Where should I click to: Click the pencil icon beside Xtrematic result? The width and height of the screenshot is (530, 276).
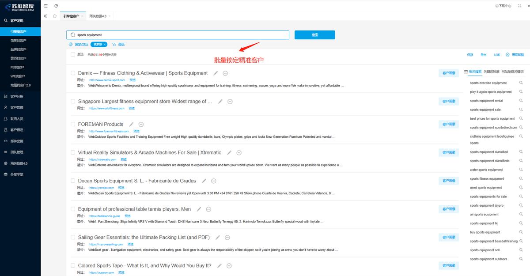coord(229,153)
